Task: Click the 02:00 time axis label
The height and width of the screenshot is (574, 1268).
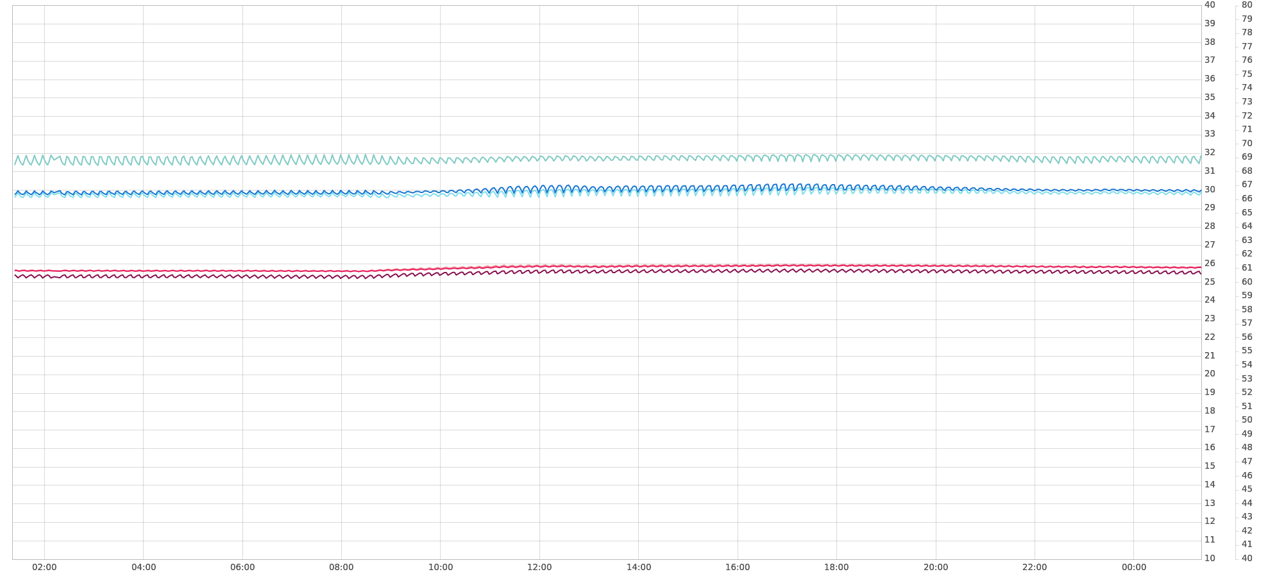Action: coord(44,567)
